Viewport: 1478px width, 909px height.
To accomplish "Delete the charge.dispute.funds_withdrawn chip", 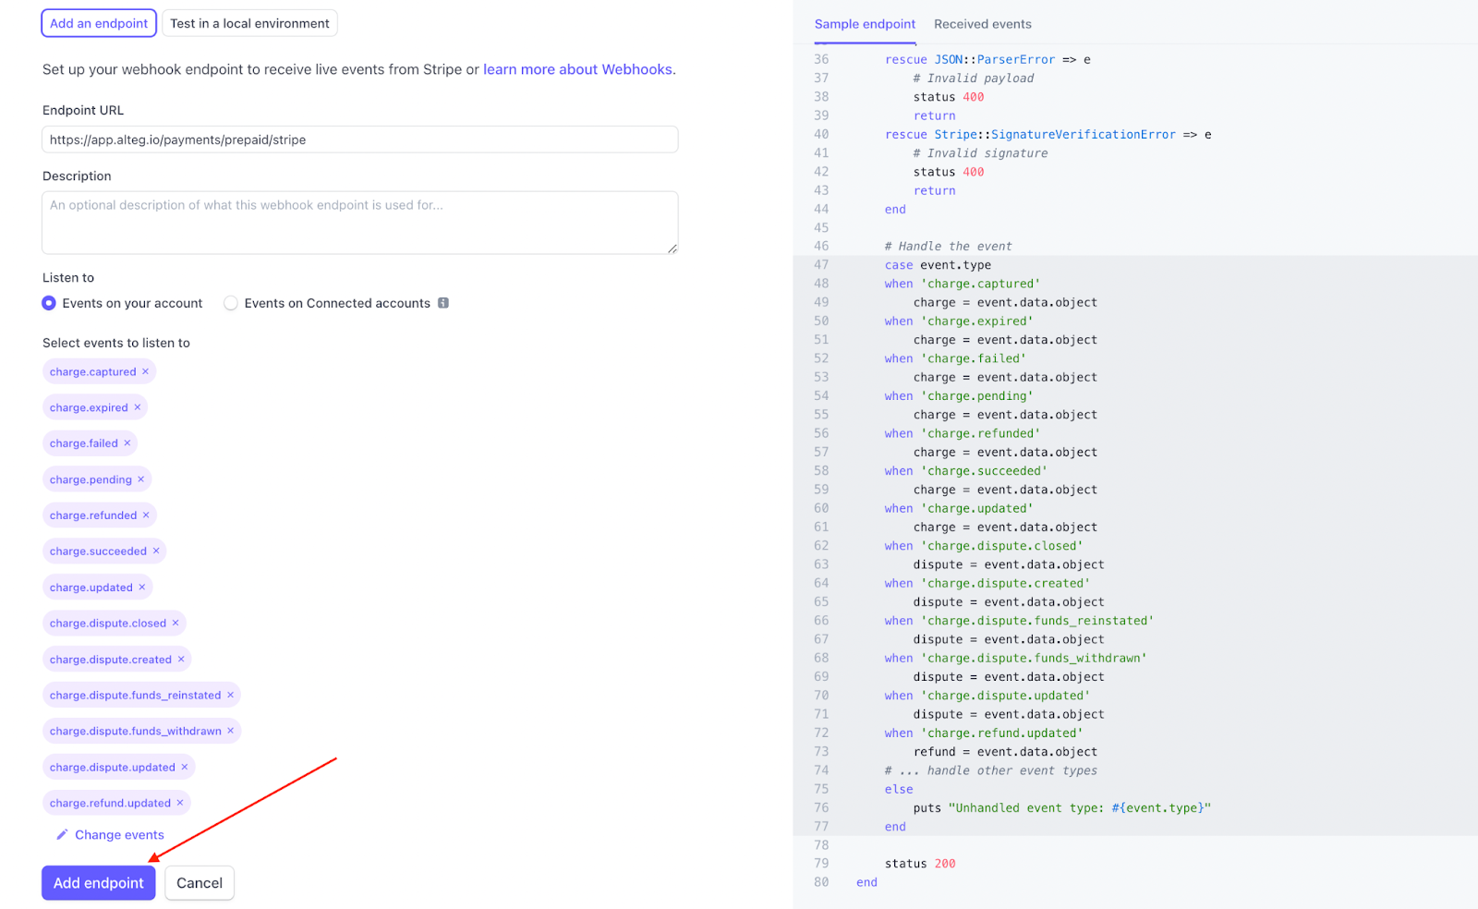I will 231,731.
